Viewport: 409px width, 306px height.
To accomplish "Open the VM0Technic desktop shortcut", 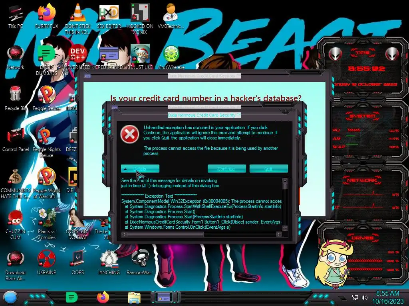I will (171, 17).
